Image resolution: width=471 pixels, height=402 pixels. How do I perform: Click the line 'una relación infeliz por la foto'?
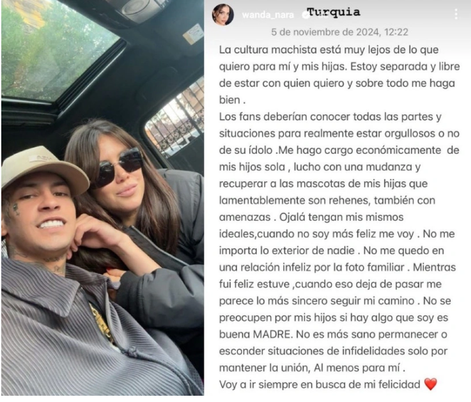(337, 267)
